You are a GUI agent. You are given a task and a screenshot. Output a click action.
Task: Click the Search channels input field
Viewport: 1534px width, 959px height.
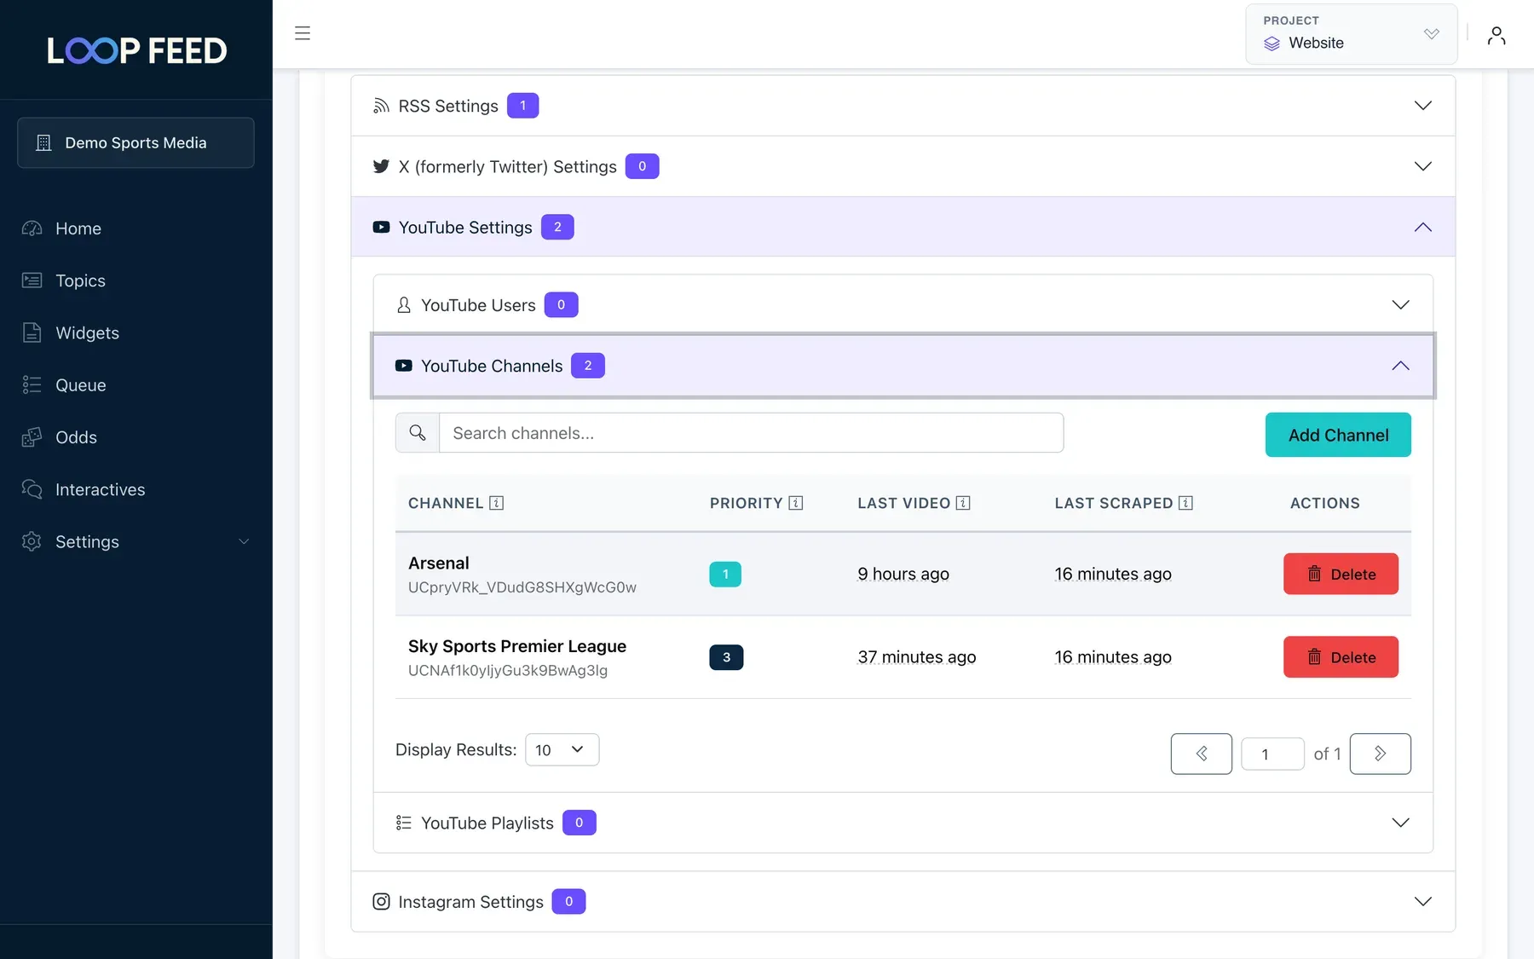[751, 433]
